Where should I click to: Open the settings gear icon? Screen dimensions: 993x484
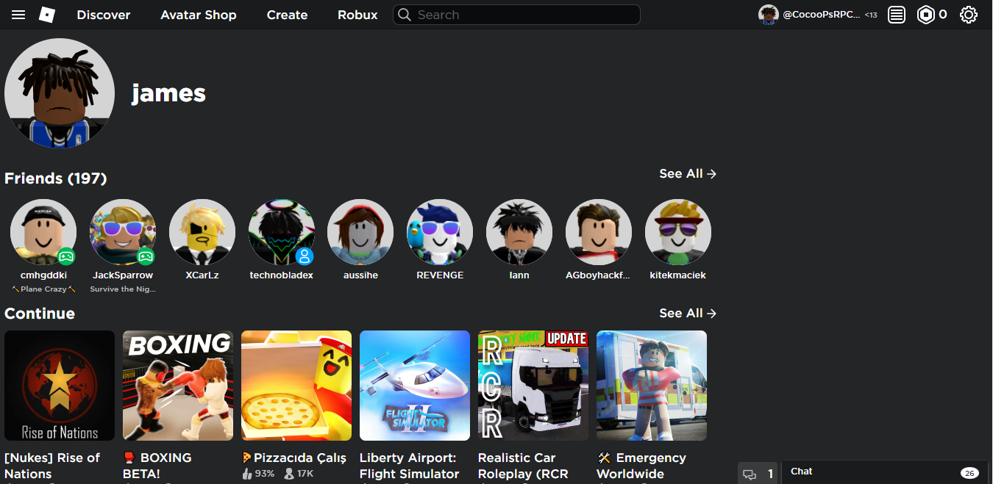click(x=969, y=15)
